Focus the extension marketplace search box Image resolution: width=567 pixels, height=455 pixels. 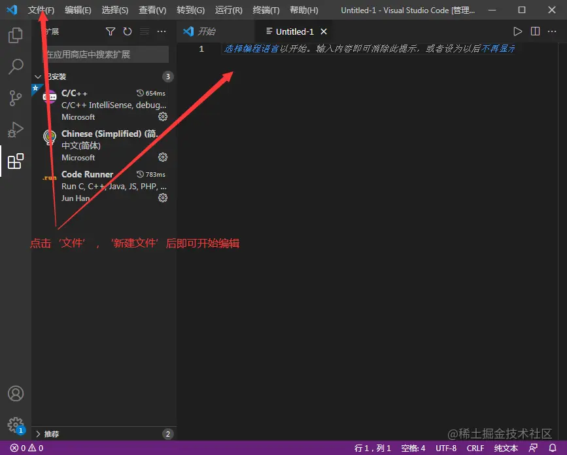[105, 54]
